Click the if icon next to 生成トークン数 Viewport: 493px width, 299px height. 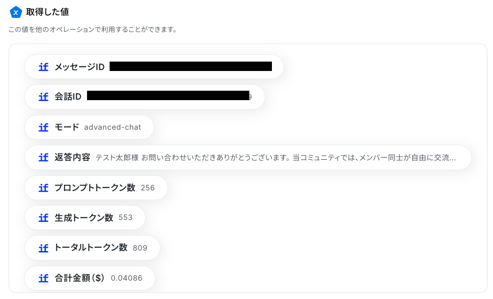coord(43,218)
